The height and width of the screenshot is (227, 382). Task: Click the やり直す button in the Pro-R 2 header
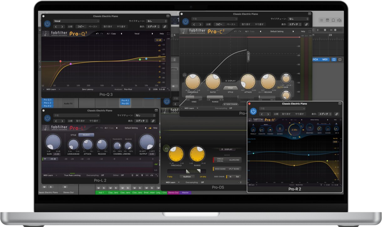[300, 114]
